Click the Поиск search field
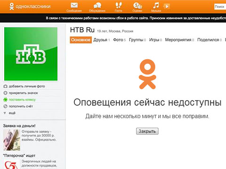The width and height of the screenshot is (226, 169). coord(220,7)
